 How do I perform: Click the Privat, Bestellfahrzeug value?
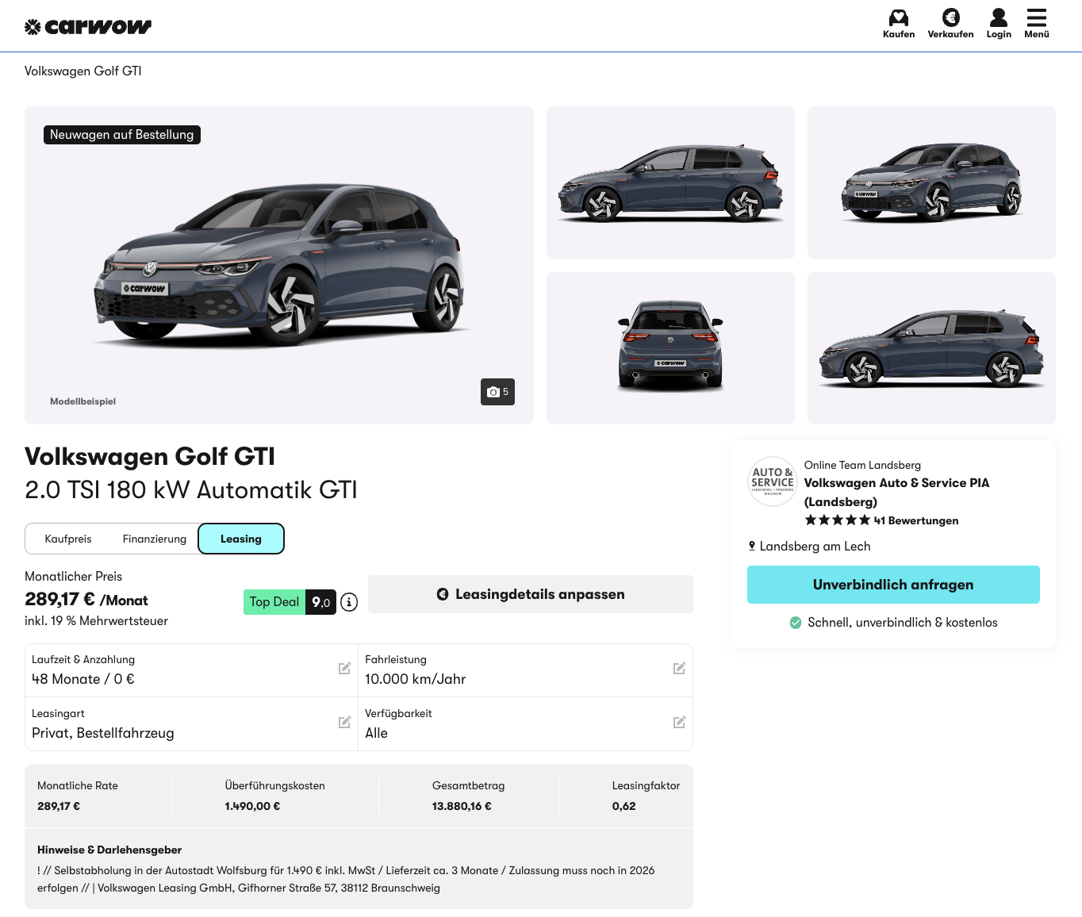click(x=103, y=733)
